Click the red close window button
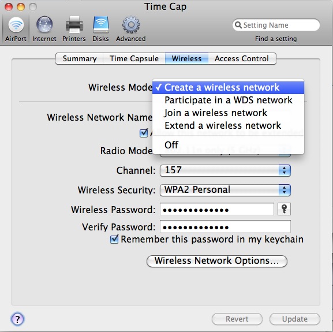The width and height of the screenshot is (333, 332). click(9, 6)
